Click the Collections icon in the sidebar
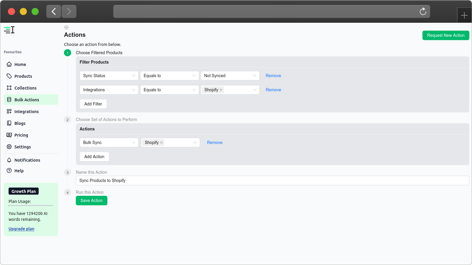 [9, 88]
